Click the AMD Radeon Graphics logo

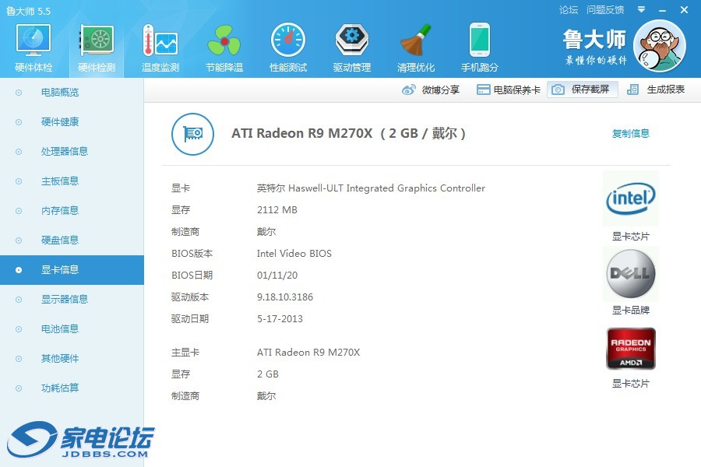[x=631, y=349]
